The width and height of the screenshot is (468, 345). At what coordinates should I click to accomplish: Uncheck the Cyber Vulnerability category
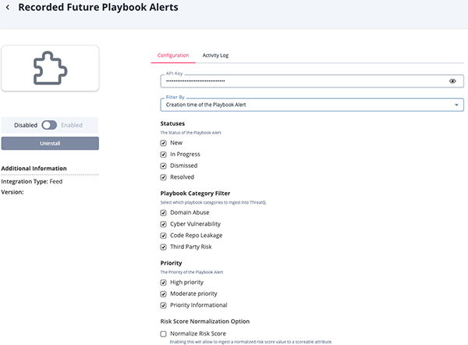(x=164, y=224)
